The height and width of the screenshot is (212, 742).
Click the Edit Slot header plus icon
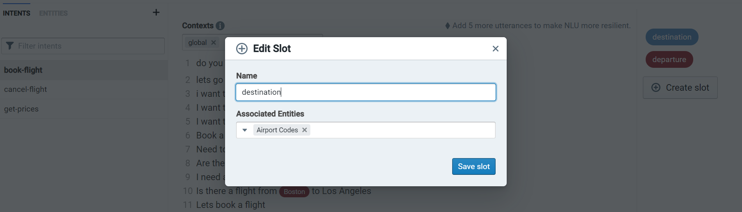click(x=242, y=49)
